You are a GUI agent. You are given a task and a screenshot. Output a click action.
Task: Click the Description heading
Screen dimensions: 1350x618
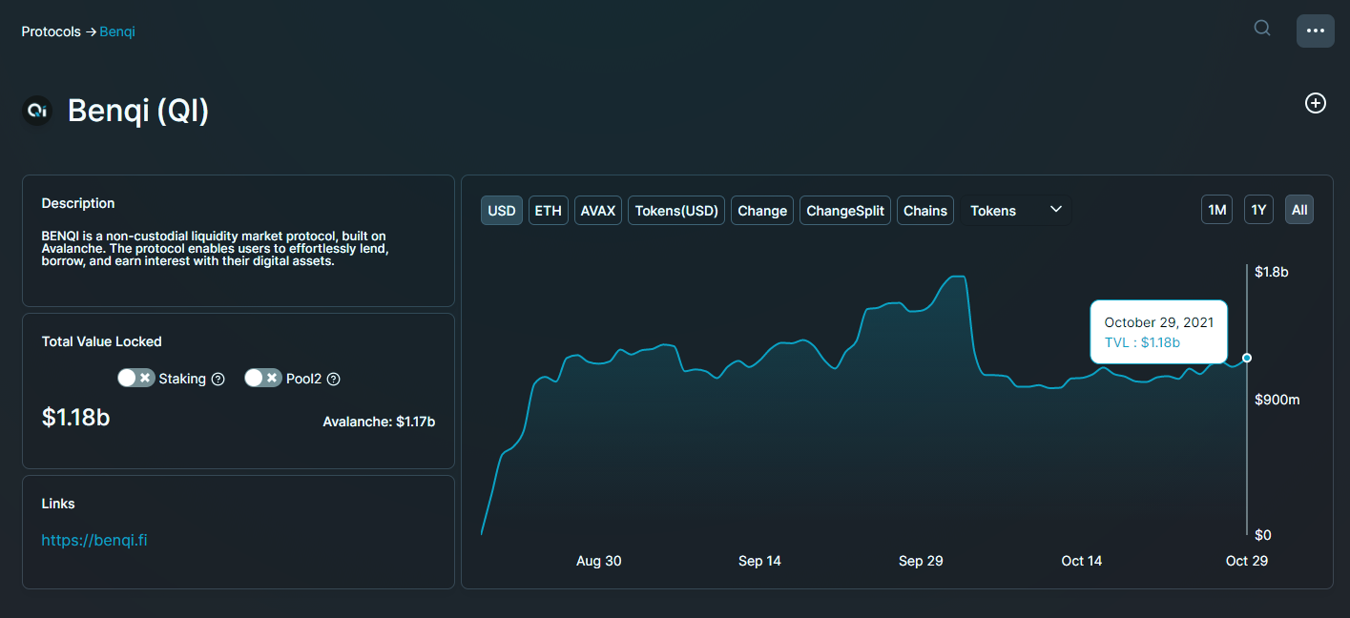coord(78,203)
